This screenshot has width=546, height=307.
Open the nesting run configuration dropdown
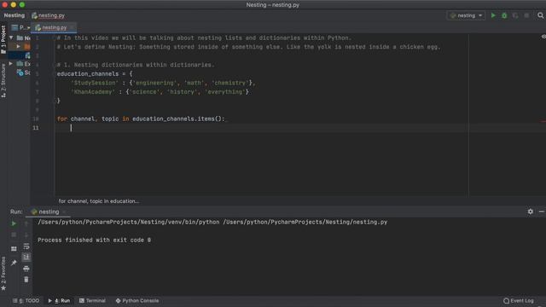pyautogui.click(x=467, y=15)
